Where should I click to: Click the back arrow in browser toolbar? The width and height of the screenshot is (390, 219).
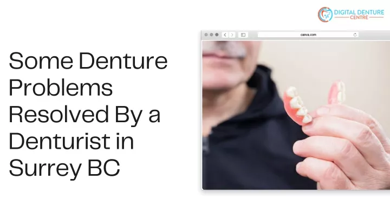(225, 35)
